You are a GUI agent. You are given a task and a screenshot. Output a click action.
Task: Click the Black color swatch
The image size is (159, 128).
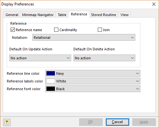pos(51,89)
